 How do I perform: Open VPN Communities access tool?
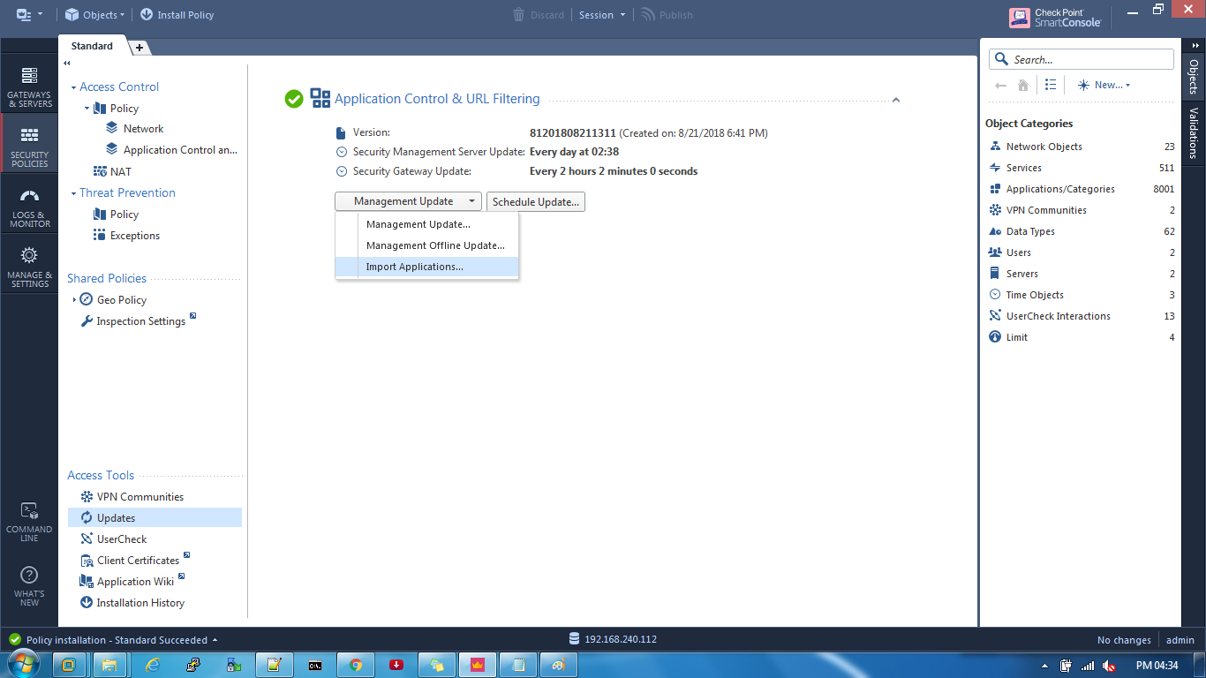point(132,497)
